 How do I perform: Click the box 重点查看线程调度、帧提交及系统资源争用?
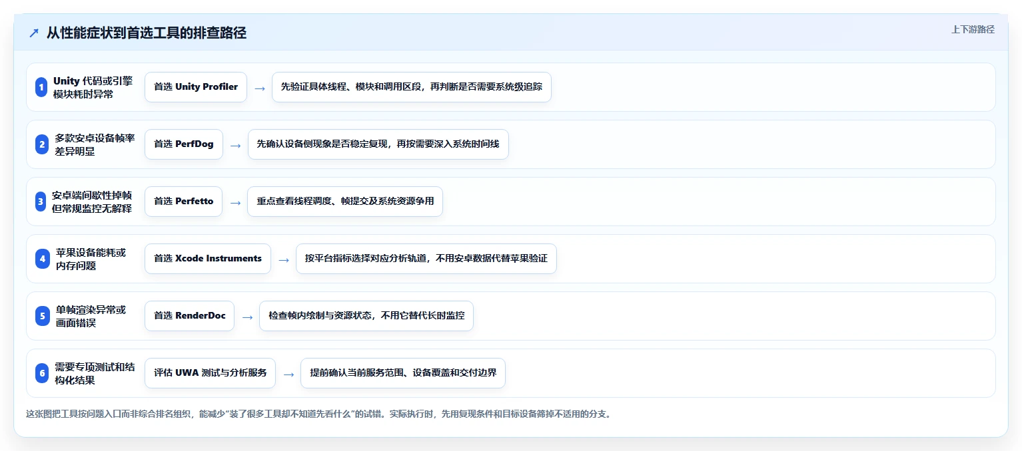(345, 202)
